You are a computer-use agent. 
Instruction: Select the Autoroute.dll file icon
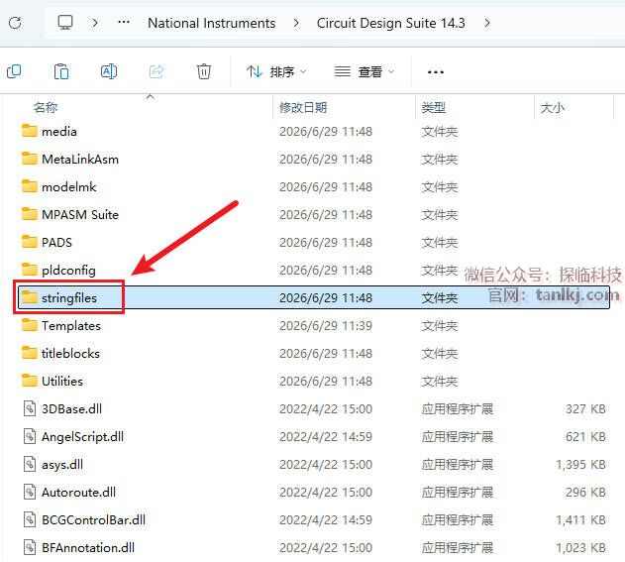[x=30, y=492]
